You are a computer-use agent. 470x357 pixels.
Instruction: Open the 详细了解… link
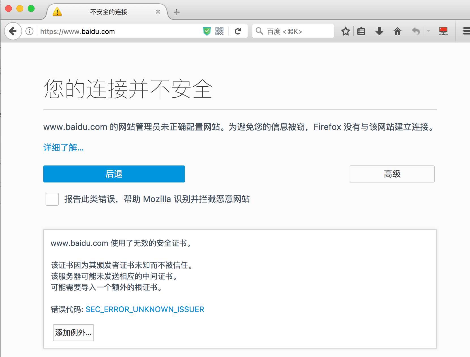[63, 147]
